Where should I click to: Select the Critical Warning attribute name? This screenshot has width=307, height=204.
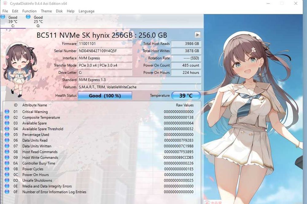pos(35,112)
